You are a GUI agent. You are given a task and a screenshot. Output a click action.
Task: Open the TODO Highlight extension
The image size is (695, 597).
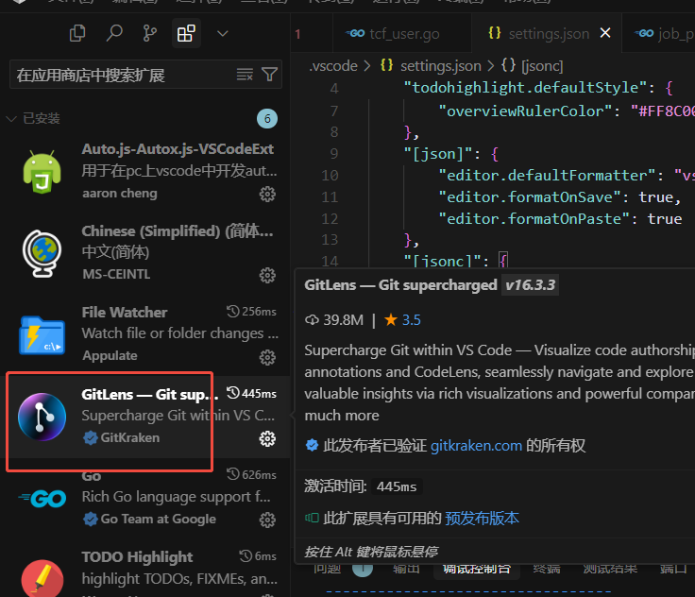point(138,557)
